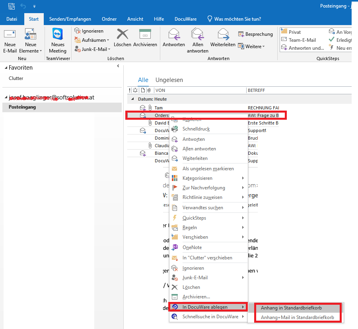The image size is (358, 329).
Task: Click the Löschen X icon in ribbon
Action: coord(123,34)
